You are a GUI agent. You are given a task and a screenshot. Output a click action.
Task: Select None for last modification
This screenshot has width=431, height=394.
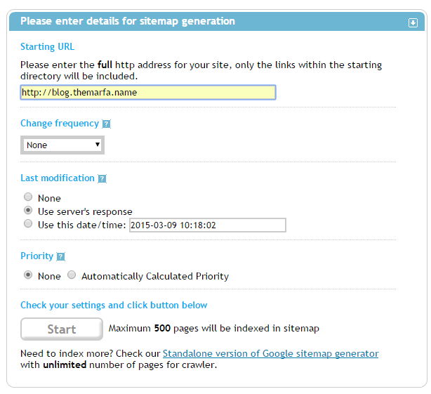28,197
